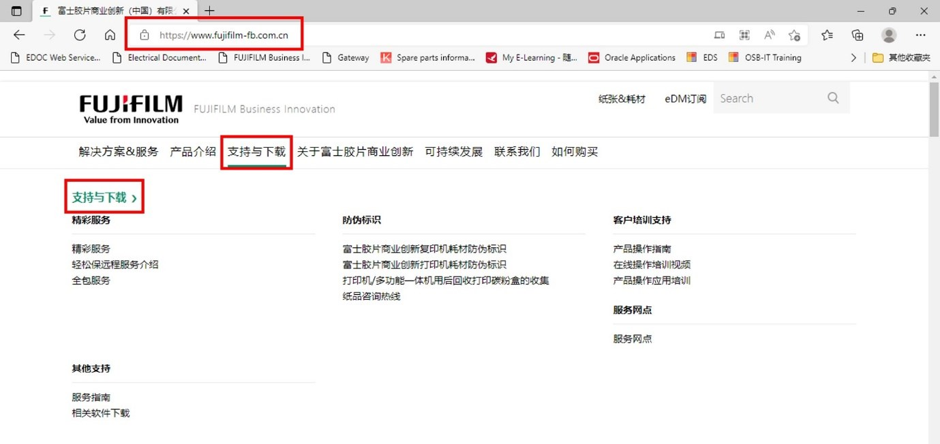Open My E-Learning bookmark
Screen dimensions: 940x444
tap(532, 58)
